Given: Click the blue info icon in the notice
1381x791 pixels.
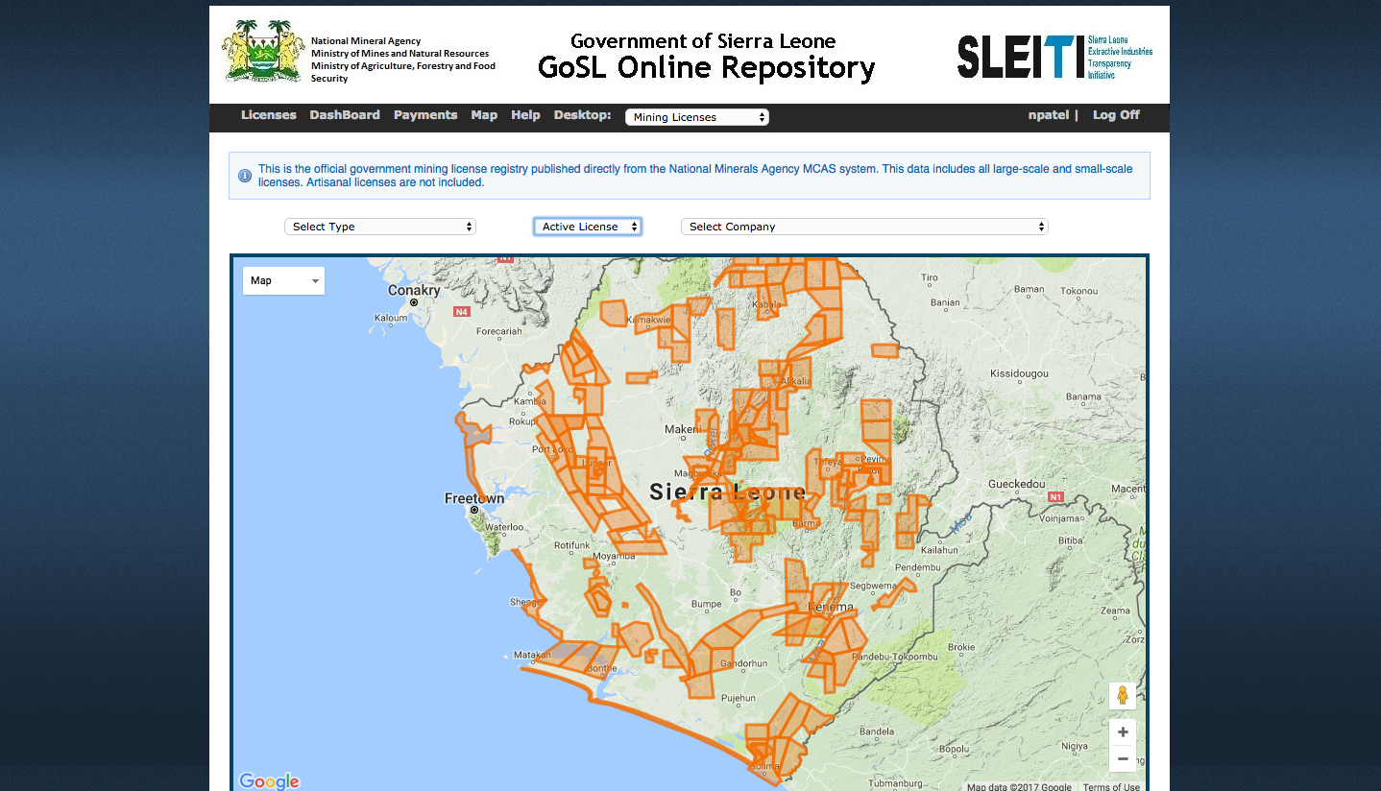Looking at the screenshot, I should click(245, 176).
